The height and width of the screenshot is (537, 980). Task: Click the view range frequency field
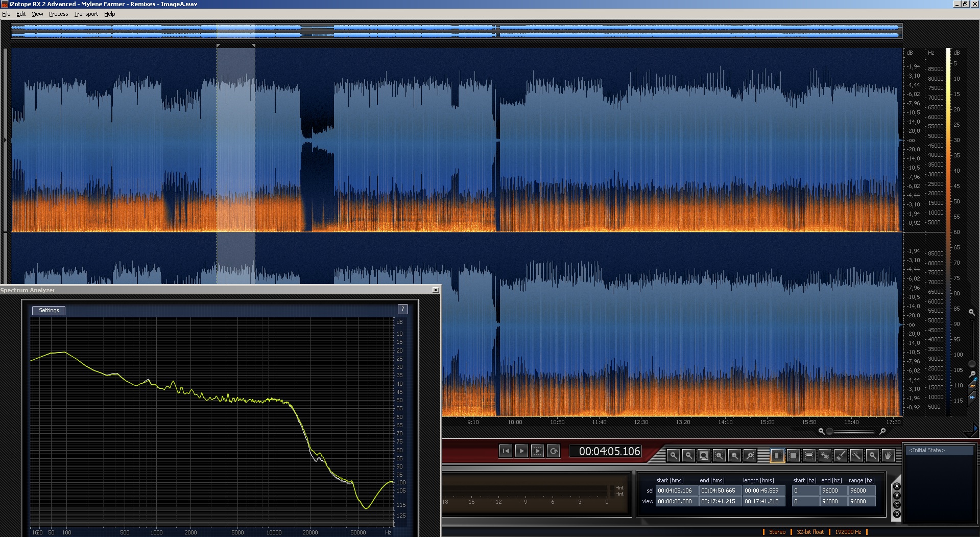(862, 501)
